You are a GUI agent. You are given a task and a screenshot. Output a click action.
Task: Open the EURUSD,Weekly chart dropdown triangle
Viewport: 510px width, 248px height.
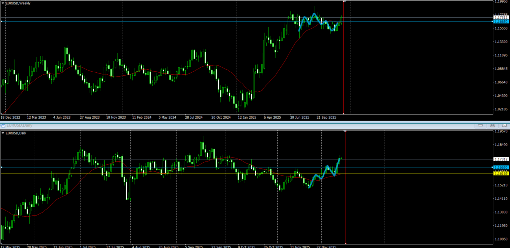point(2,3)
